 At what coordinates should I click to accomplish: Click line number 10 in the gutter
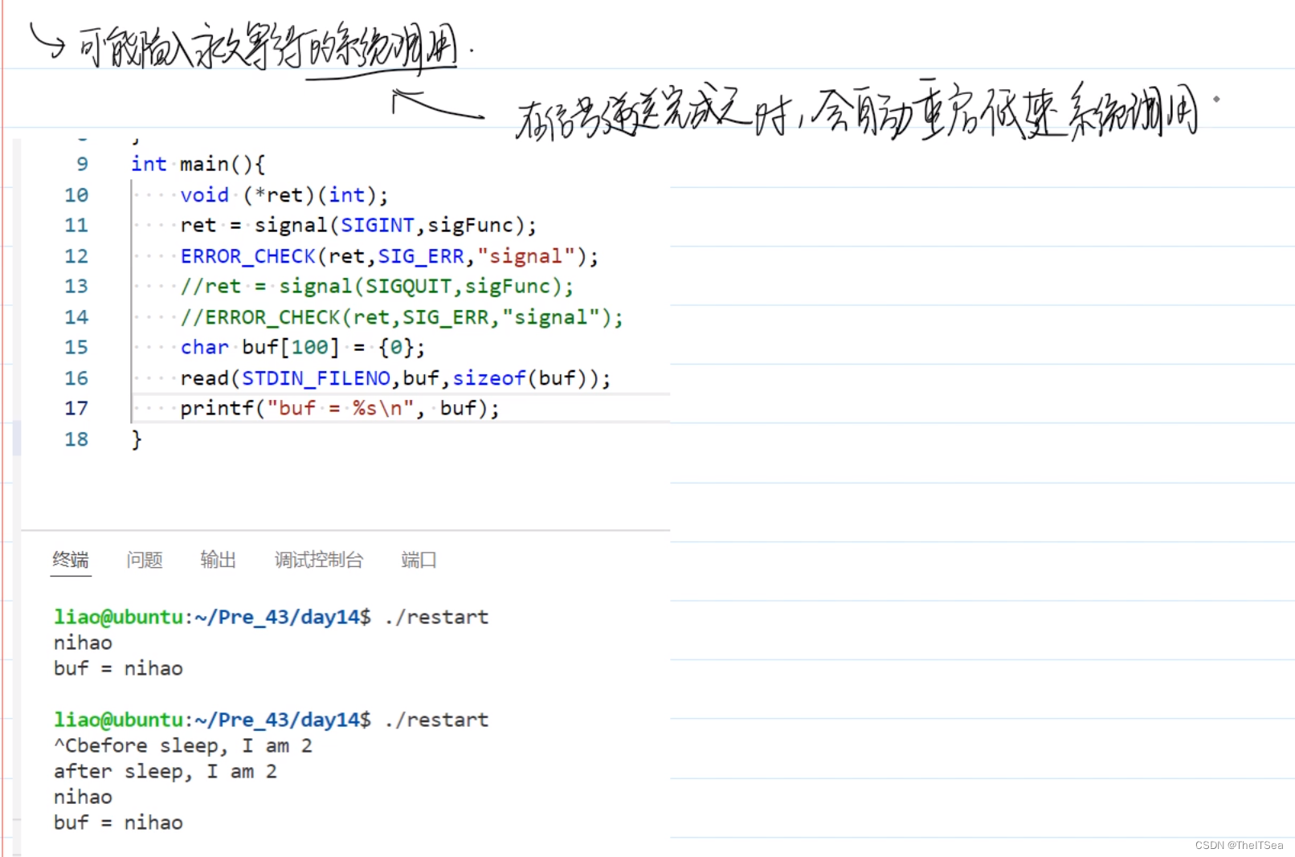pos(76,195)
